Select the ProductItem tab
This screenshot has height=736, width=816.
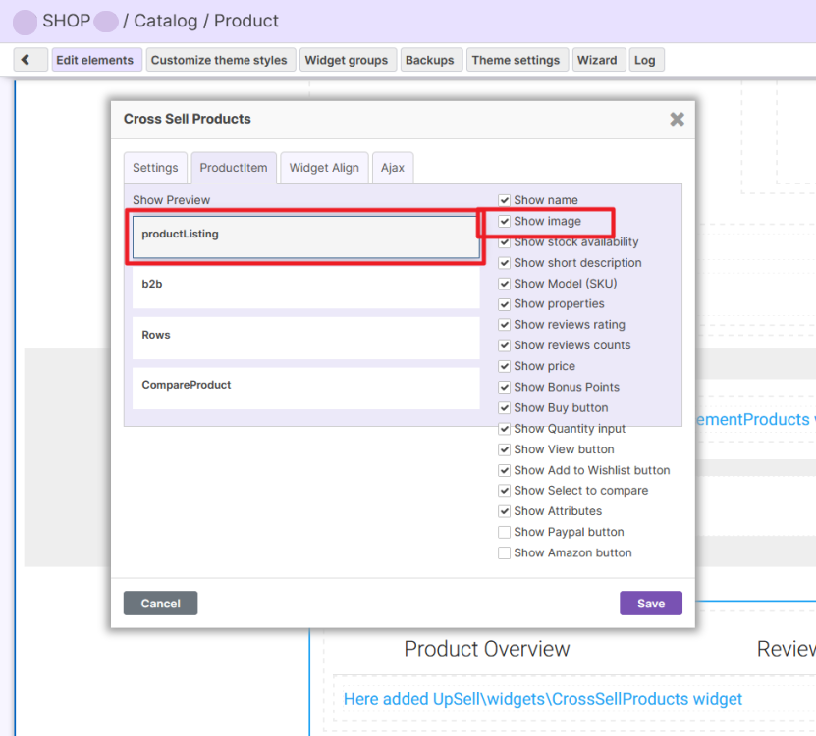point(234,168)
